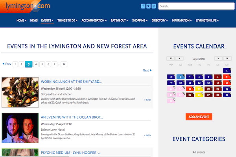Select April 18 in events calendar
Image resolution: width=236 pixels, height=157 pixels.
pyautogui.click(x=190, y=89)
